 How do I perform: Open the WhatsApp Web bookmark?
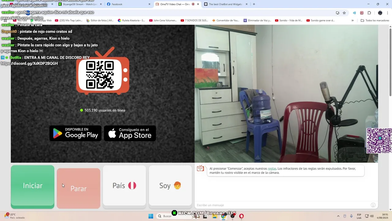coord(41,21)
